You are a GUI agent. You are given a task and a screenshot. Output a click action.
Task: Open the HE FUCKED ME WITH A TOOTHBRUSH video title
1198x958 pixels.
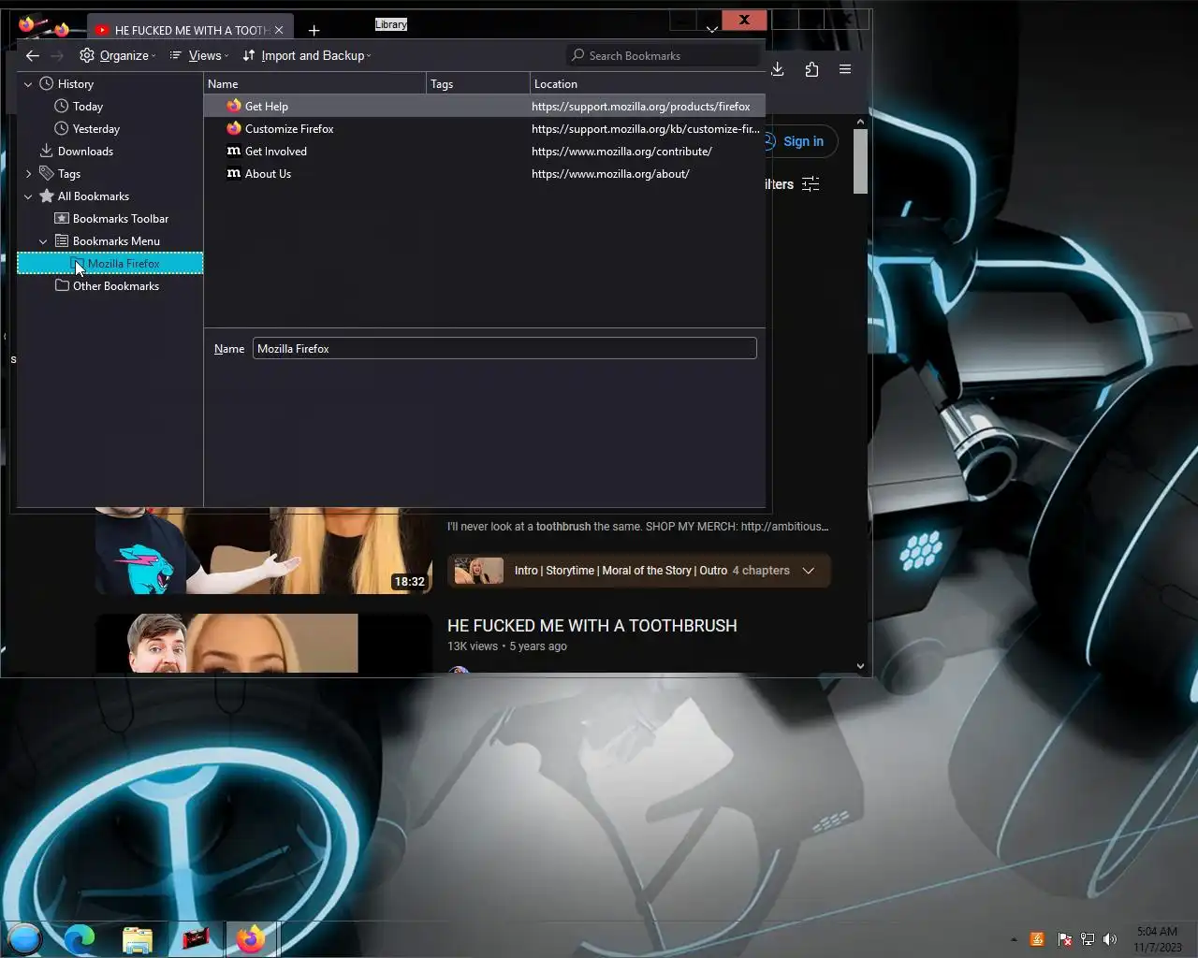pos(592,626)
